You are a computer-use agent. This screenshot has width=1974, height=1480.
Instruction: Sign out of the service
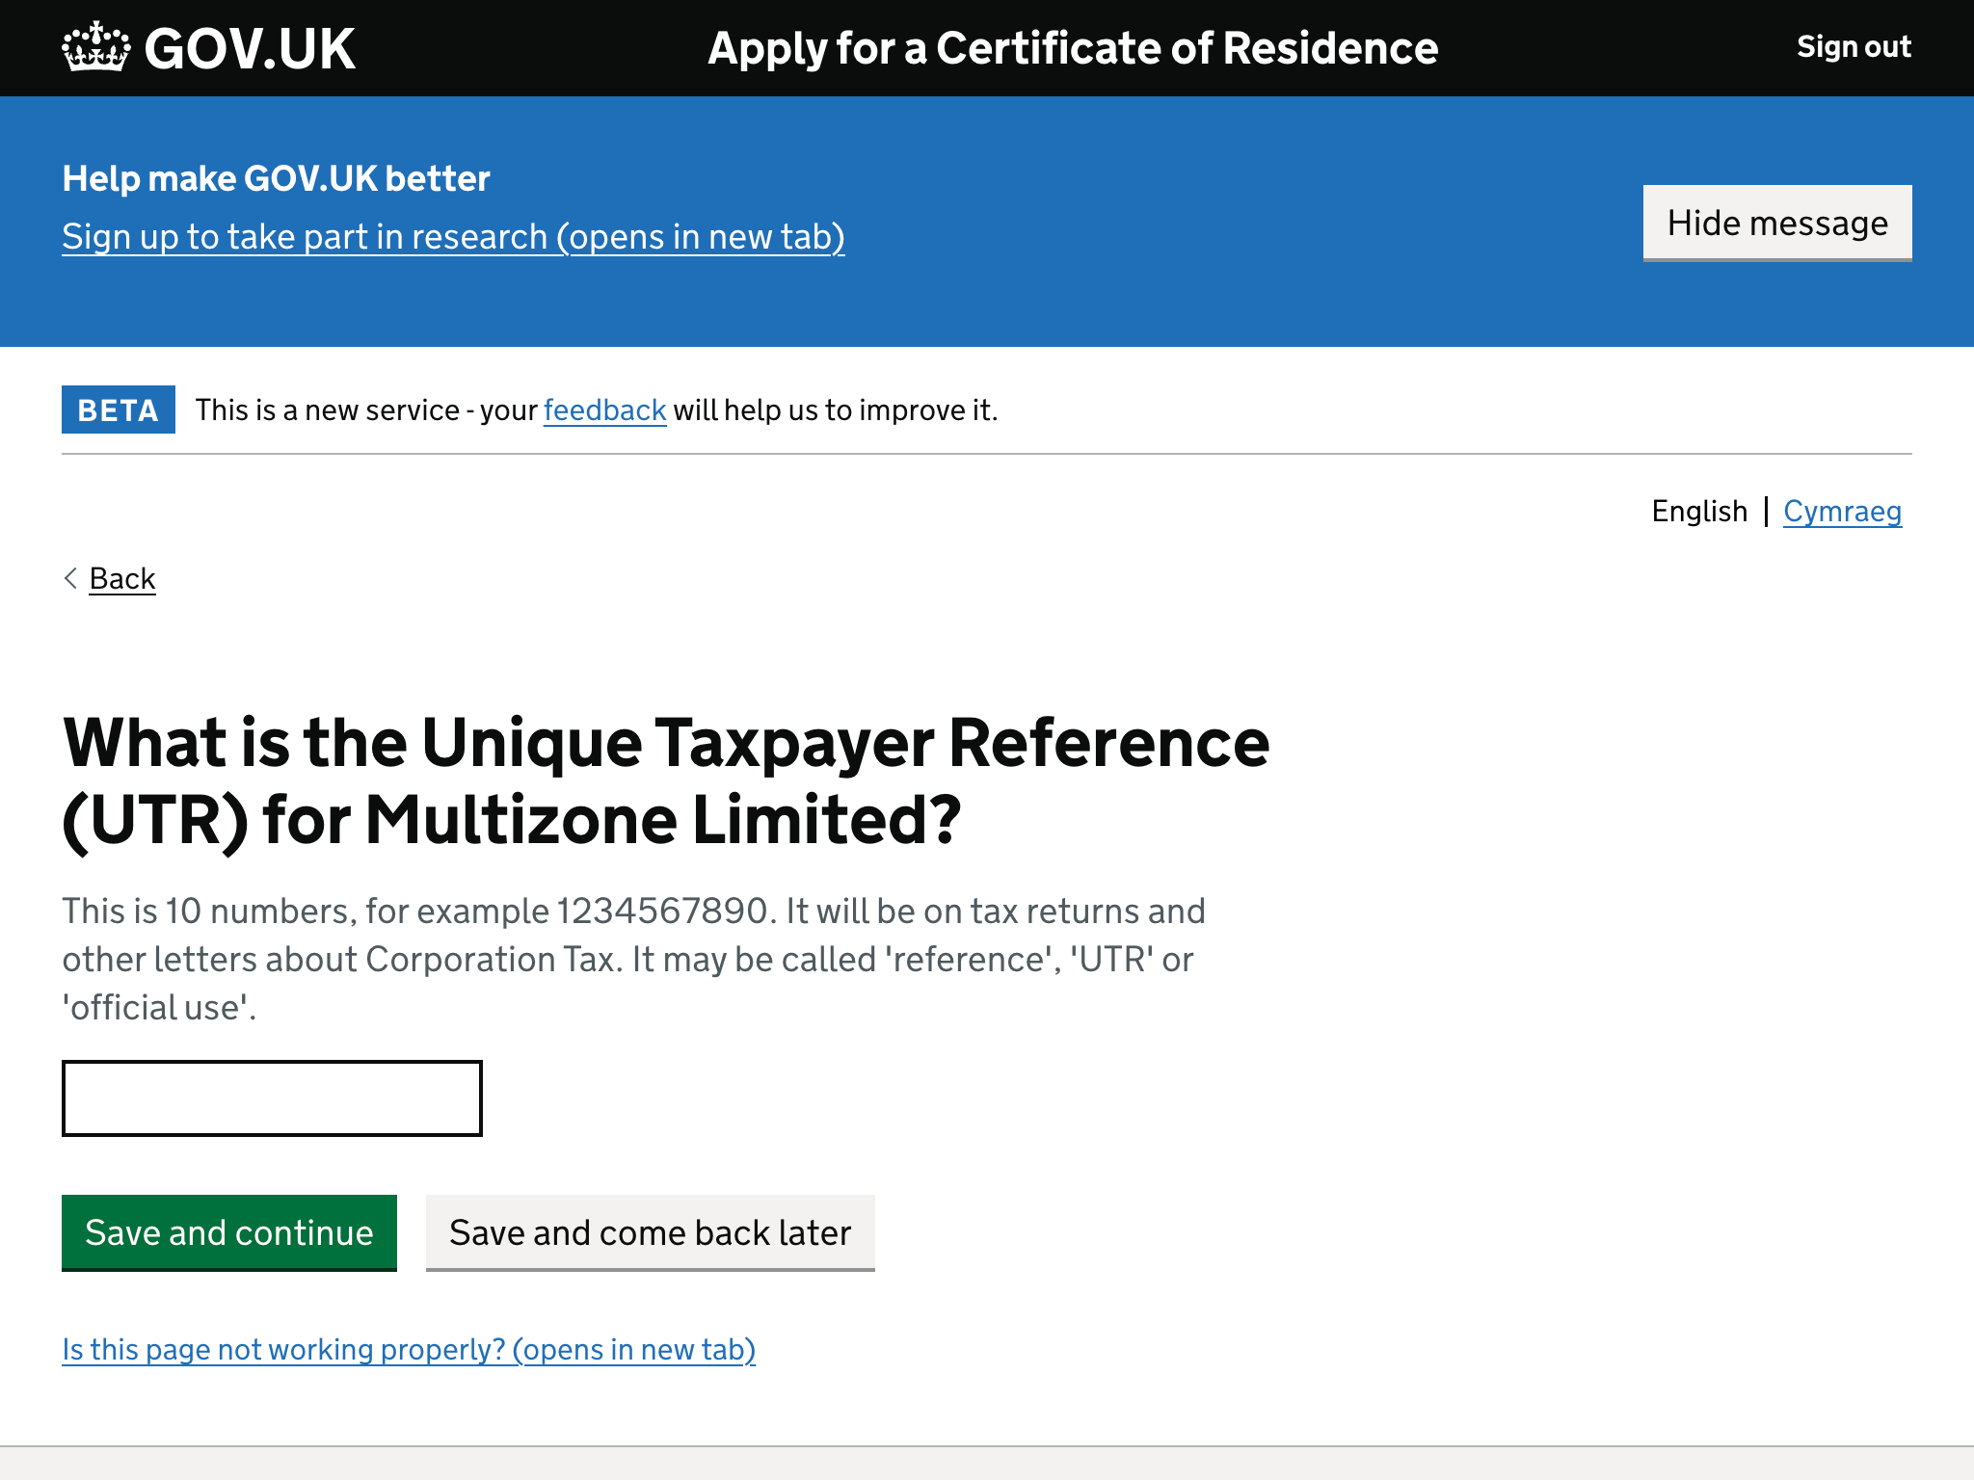point(1854,46)
